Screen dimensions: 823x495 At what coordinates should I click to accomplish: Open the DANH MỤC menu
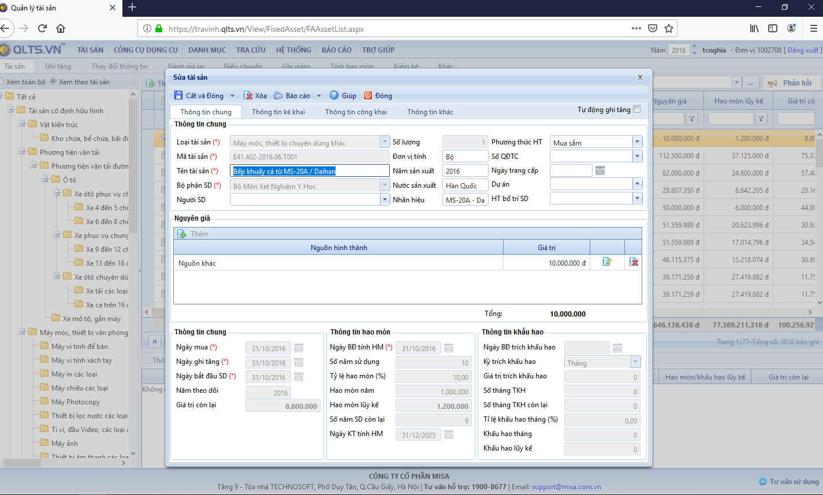207,50
